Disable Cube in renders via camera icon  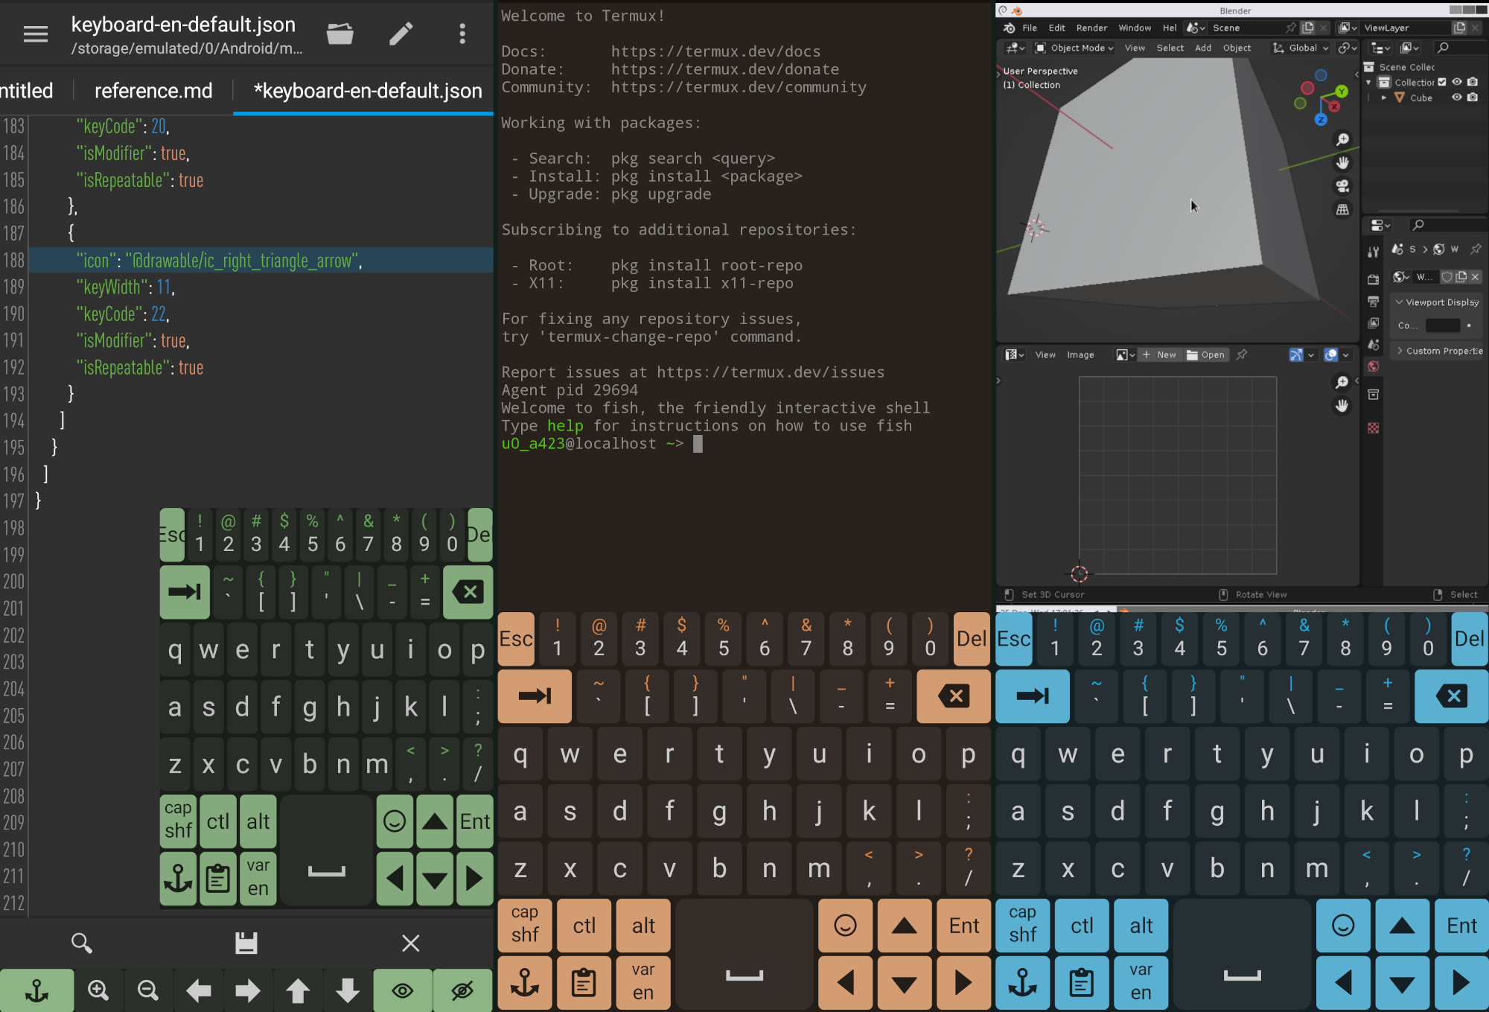tap(1473, 98)
